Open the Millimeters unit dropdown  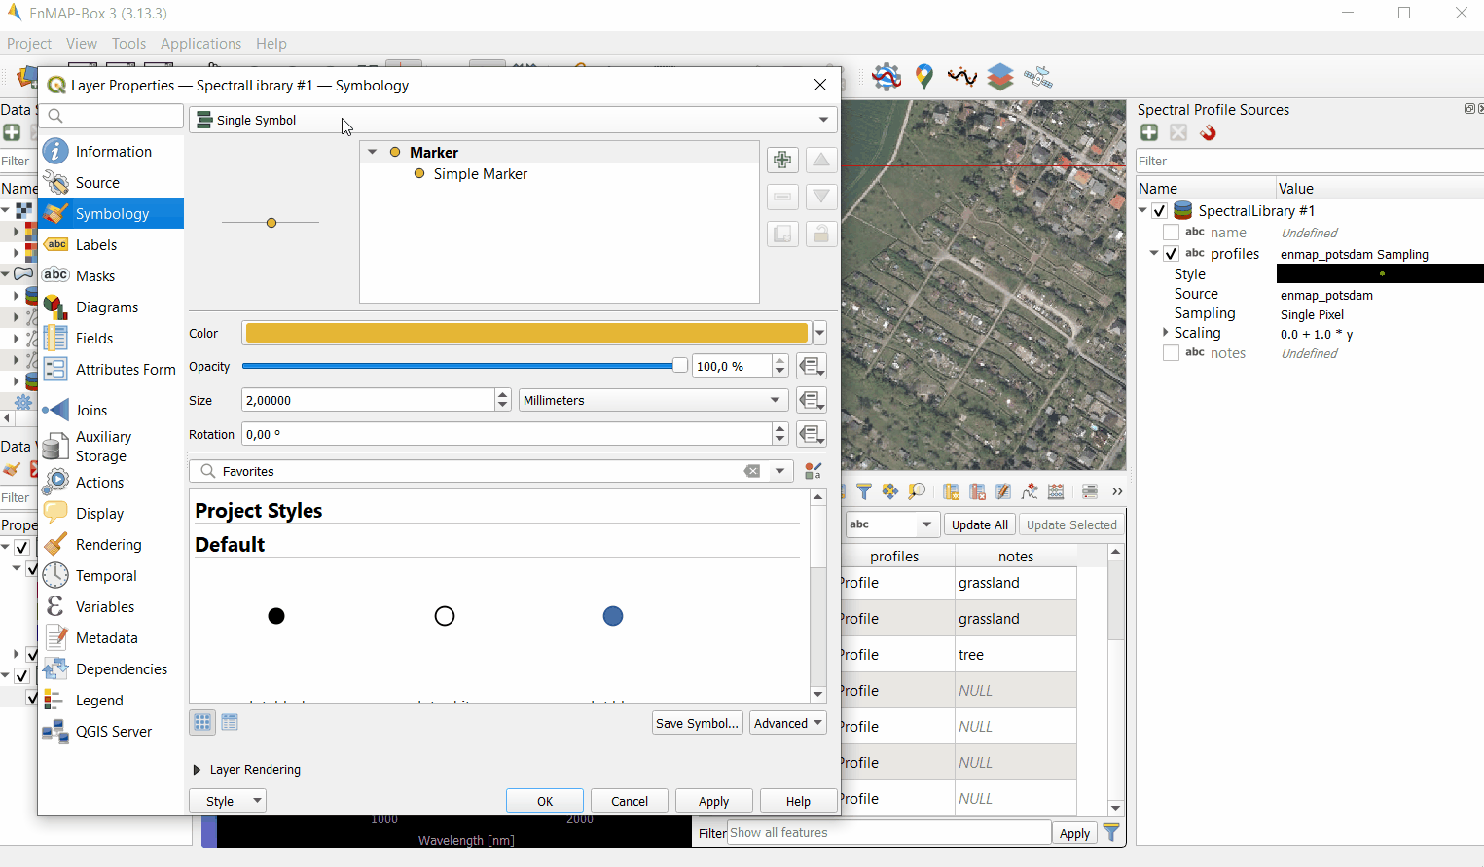click(x=652, y=400)
